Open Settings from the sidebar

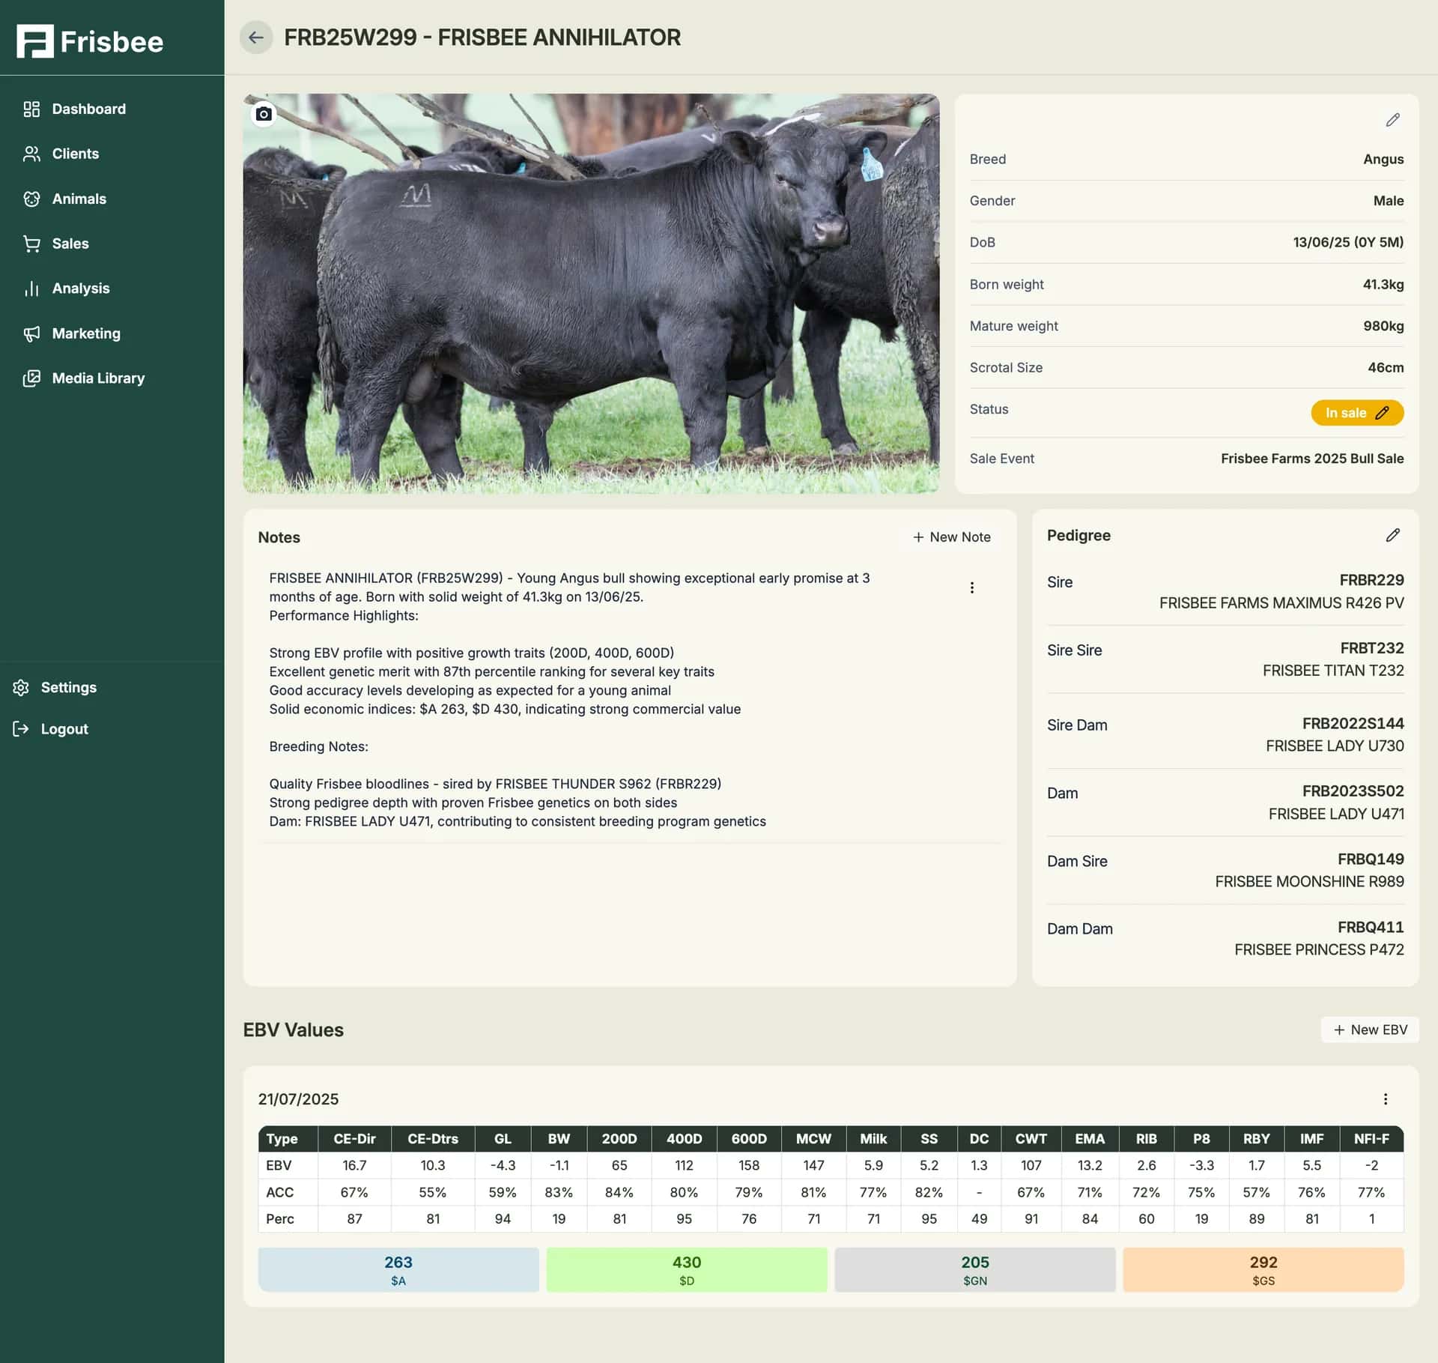69,687
